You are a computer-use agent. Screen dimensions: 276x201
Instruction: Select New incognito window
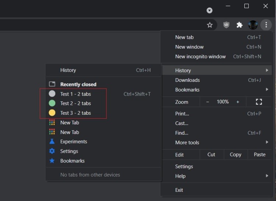click(201, 56)
